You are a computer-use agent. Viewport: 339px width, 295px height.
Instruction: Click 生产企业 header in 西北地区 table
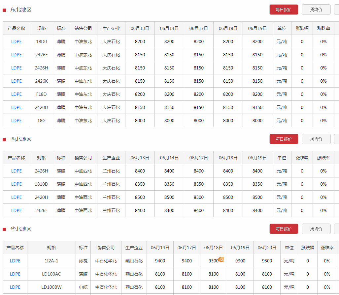[111, 158]
